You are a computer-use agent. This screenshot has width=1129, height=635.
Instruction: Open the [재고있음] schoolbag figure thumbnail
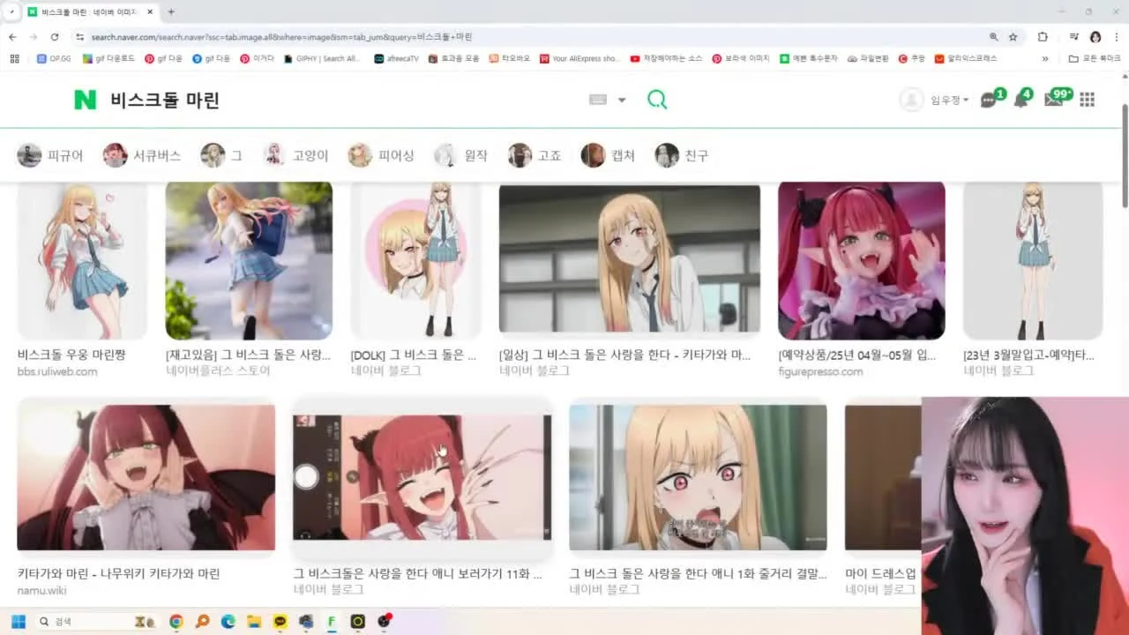[249, 260]
